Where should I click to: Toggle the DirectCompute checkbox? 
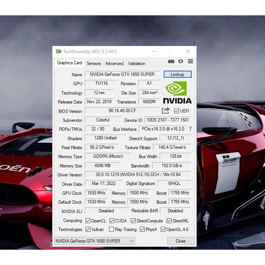point(133,221)
